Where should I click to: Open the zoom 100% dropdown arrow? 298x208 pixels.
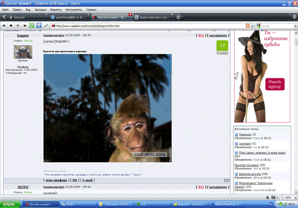tap(295, 197)
